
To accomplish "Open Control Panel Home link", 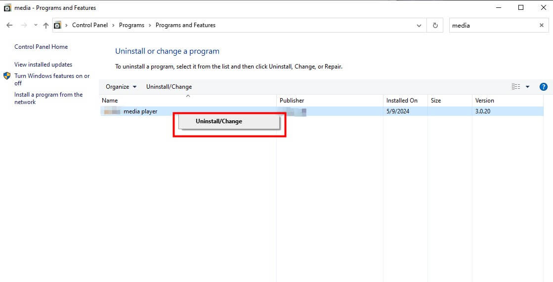I will [x=41, y=47].
